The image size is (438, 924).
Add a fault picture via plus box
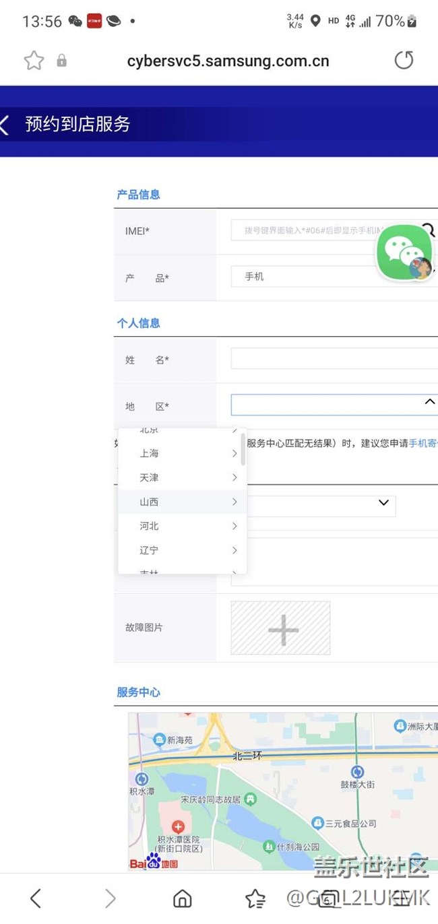pos(280,628)
